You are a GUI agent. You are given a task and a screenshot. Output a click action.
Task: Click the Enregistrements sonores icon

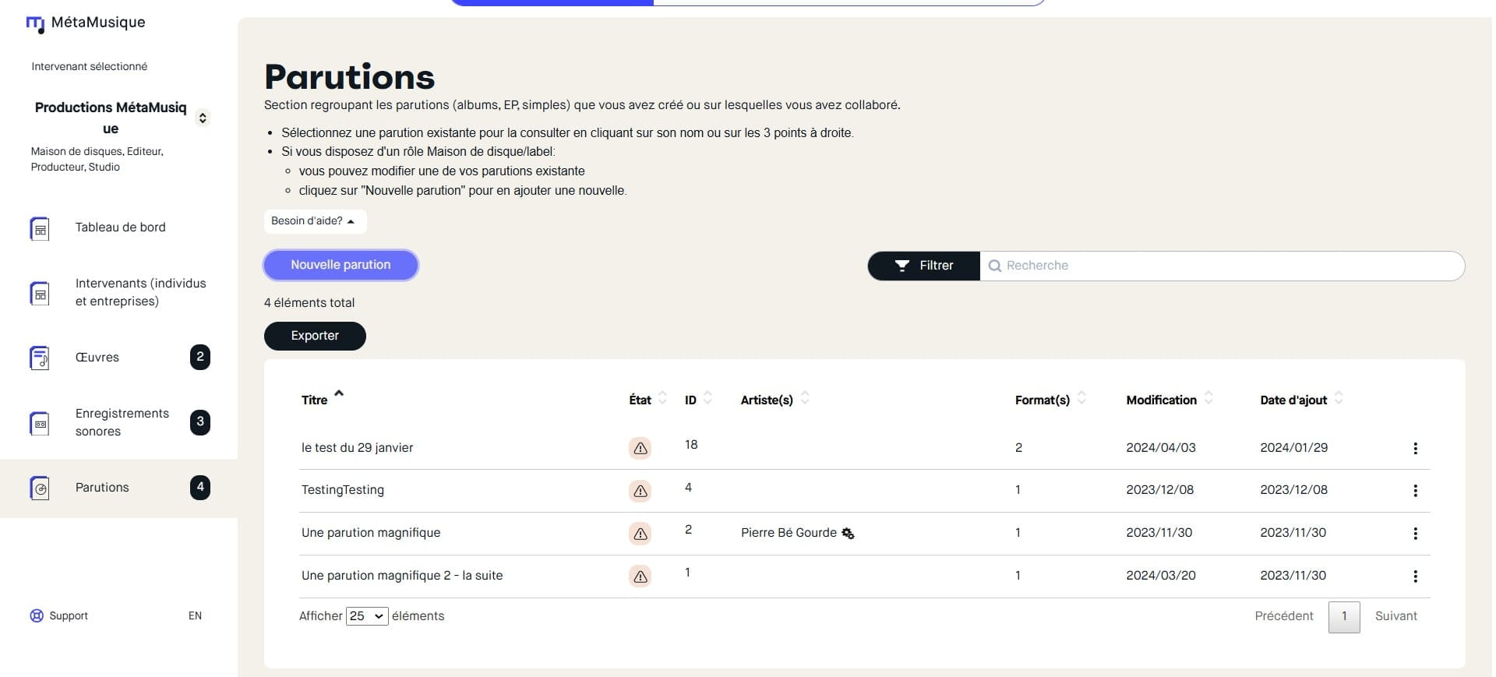[x=40, y=423]
